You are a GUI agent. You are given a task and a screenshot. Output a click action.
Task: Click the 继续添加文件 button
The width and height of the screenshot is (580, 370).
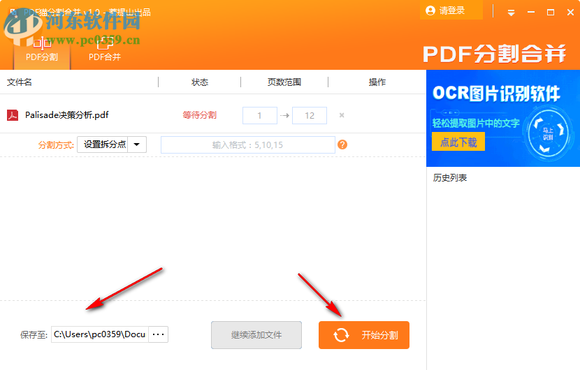click(x=256, y=335)
